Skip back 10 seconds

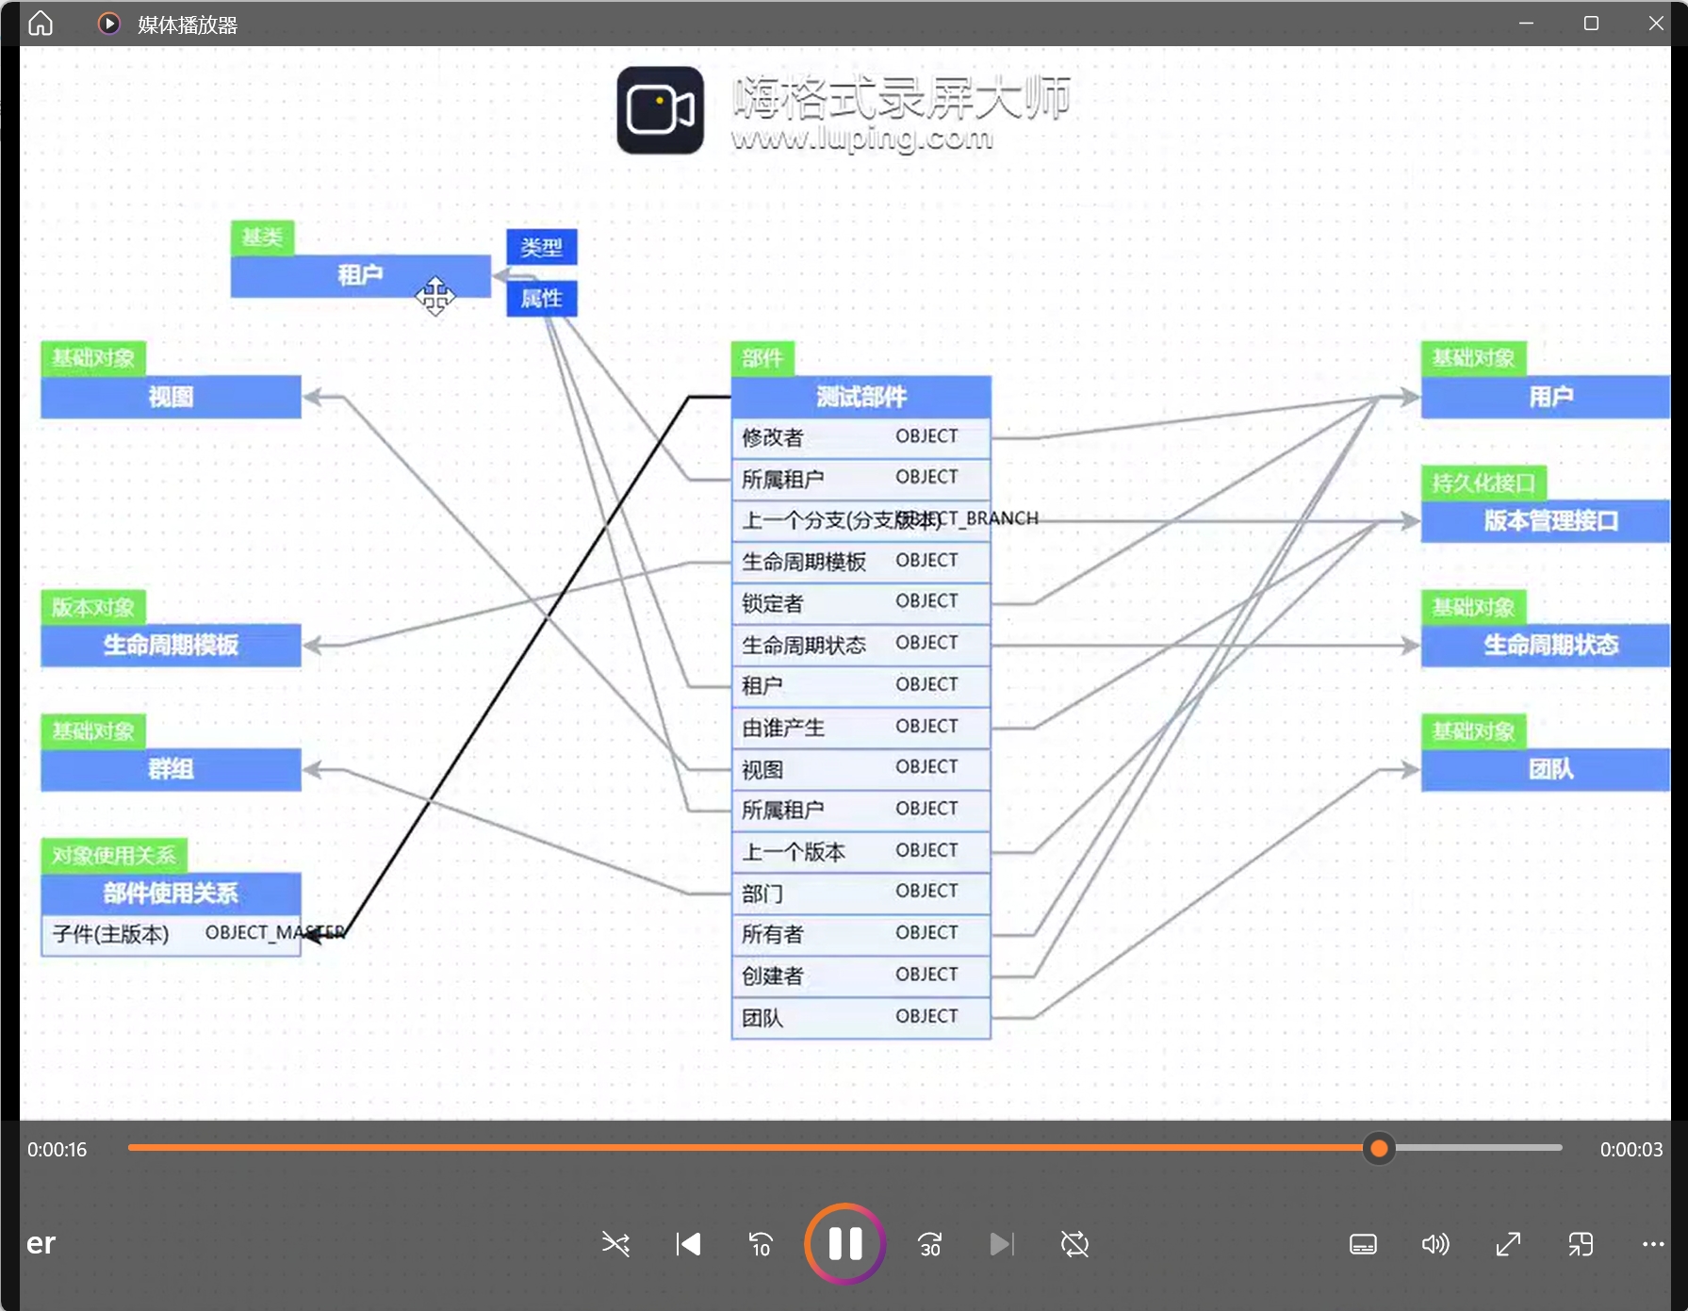click(761, 1244)
